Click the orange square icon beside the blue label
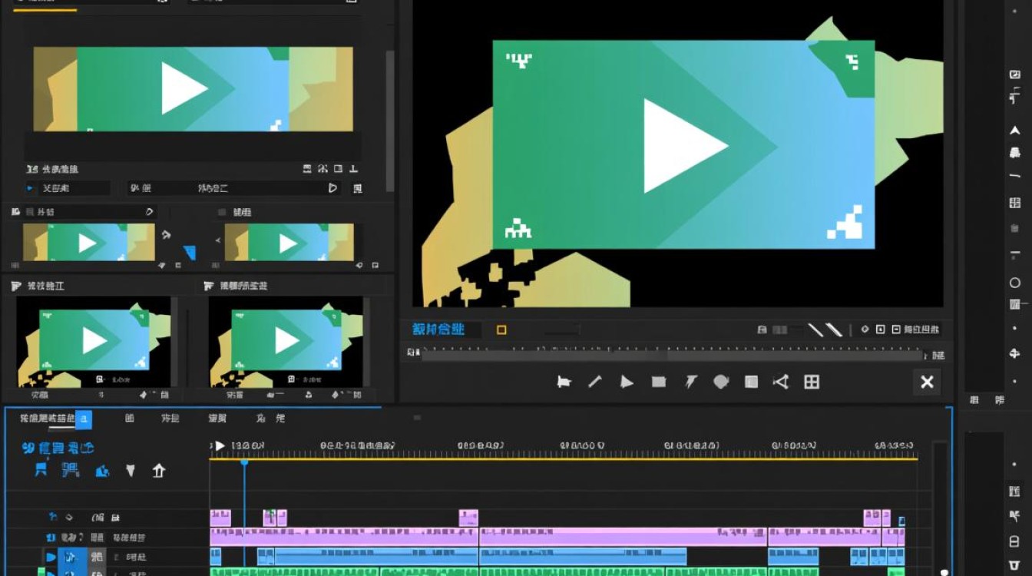The height and width of the screenshot is (576, 1032). point(501,330)
